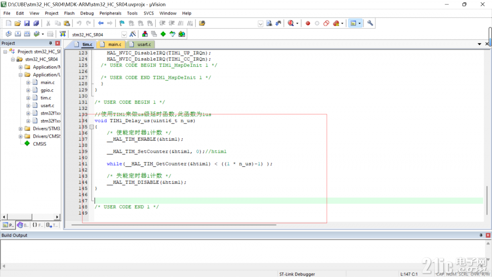
Task: Click the Project panel right scroll arrow
Action: 57,217
